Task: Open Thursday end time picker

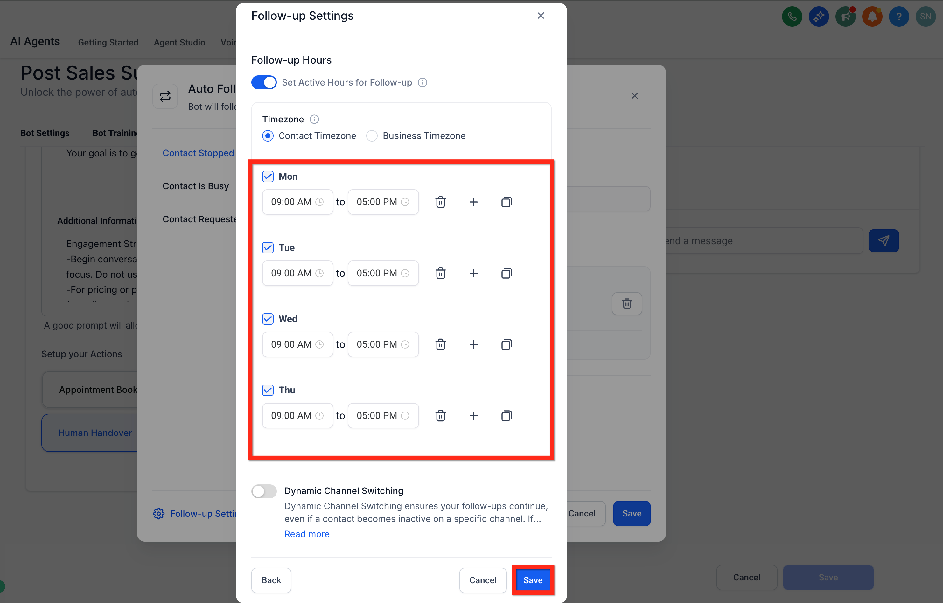Action: (x=383, y=416)
